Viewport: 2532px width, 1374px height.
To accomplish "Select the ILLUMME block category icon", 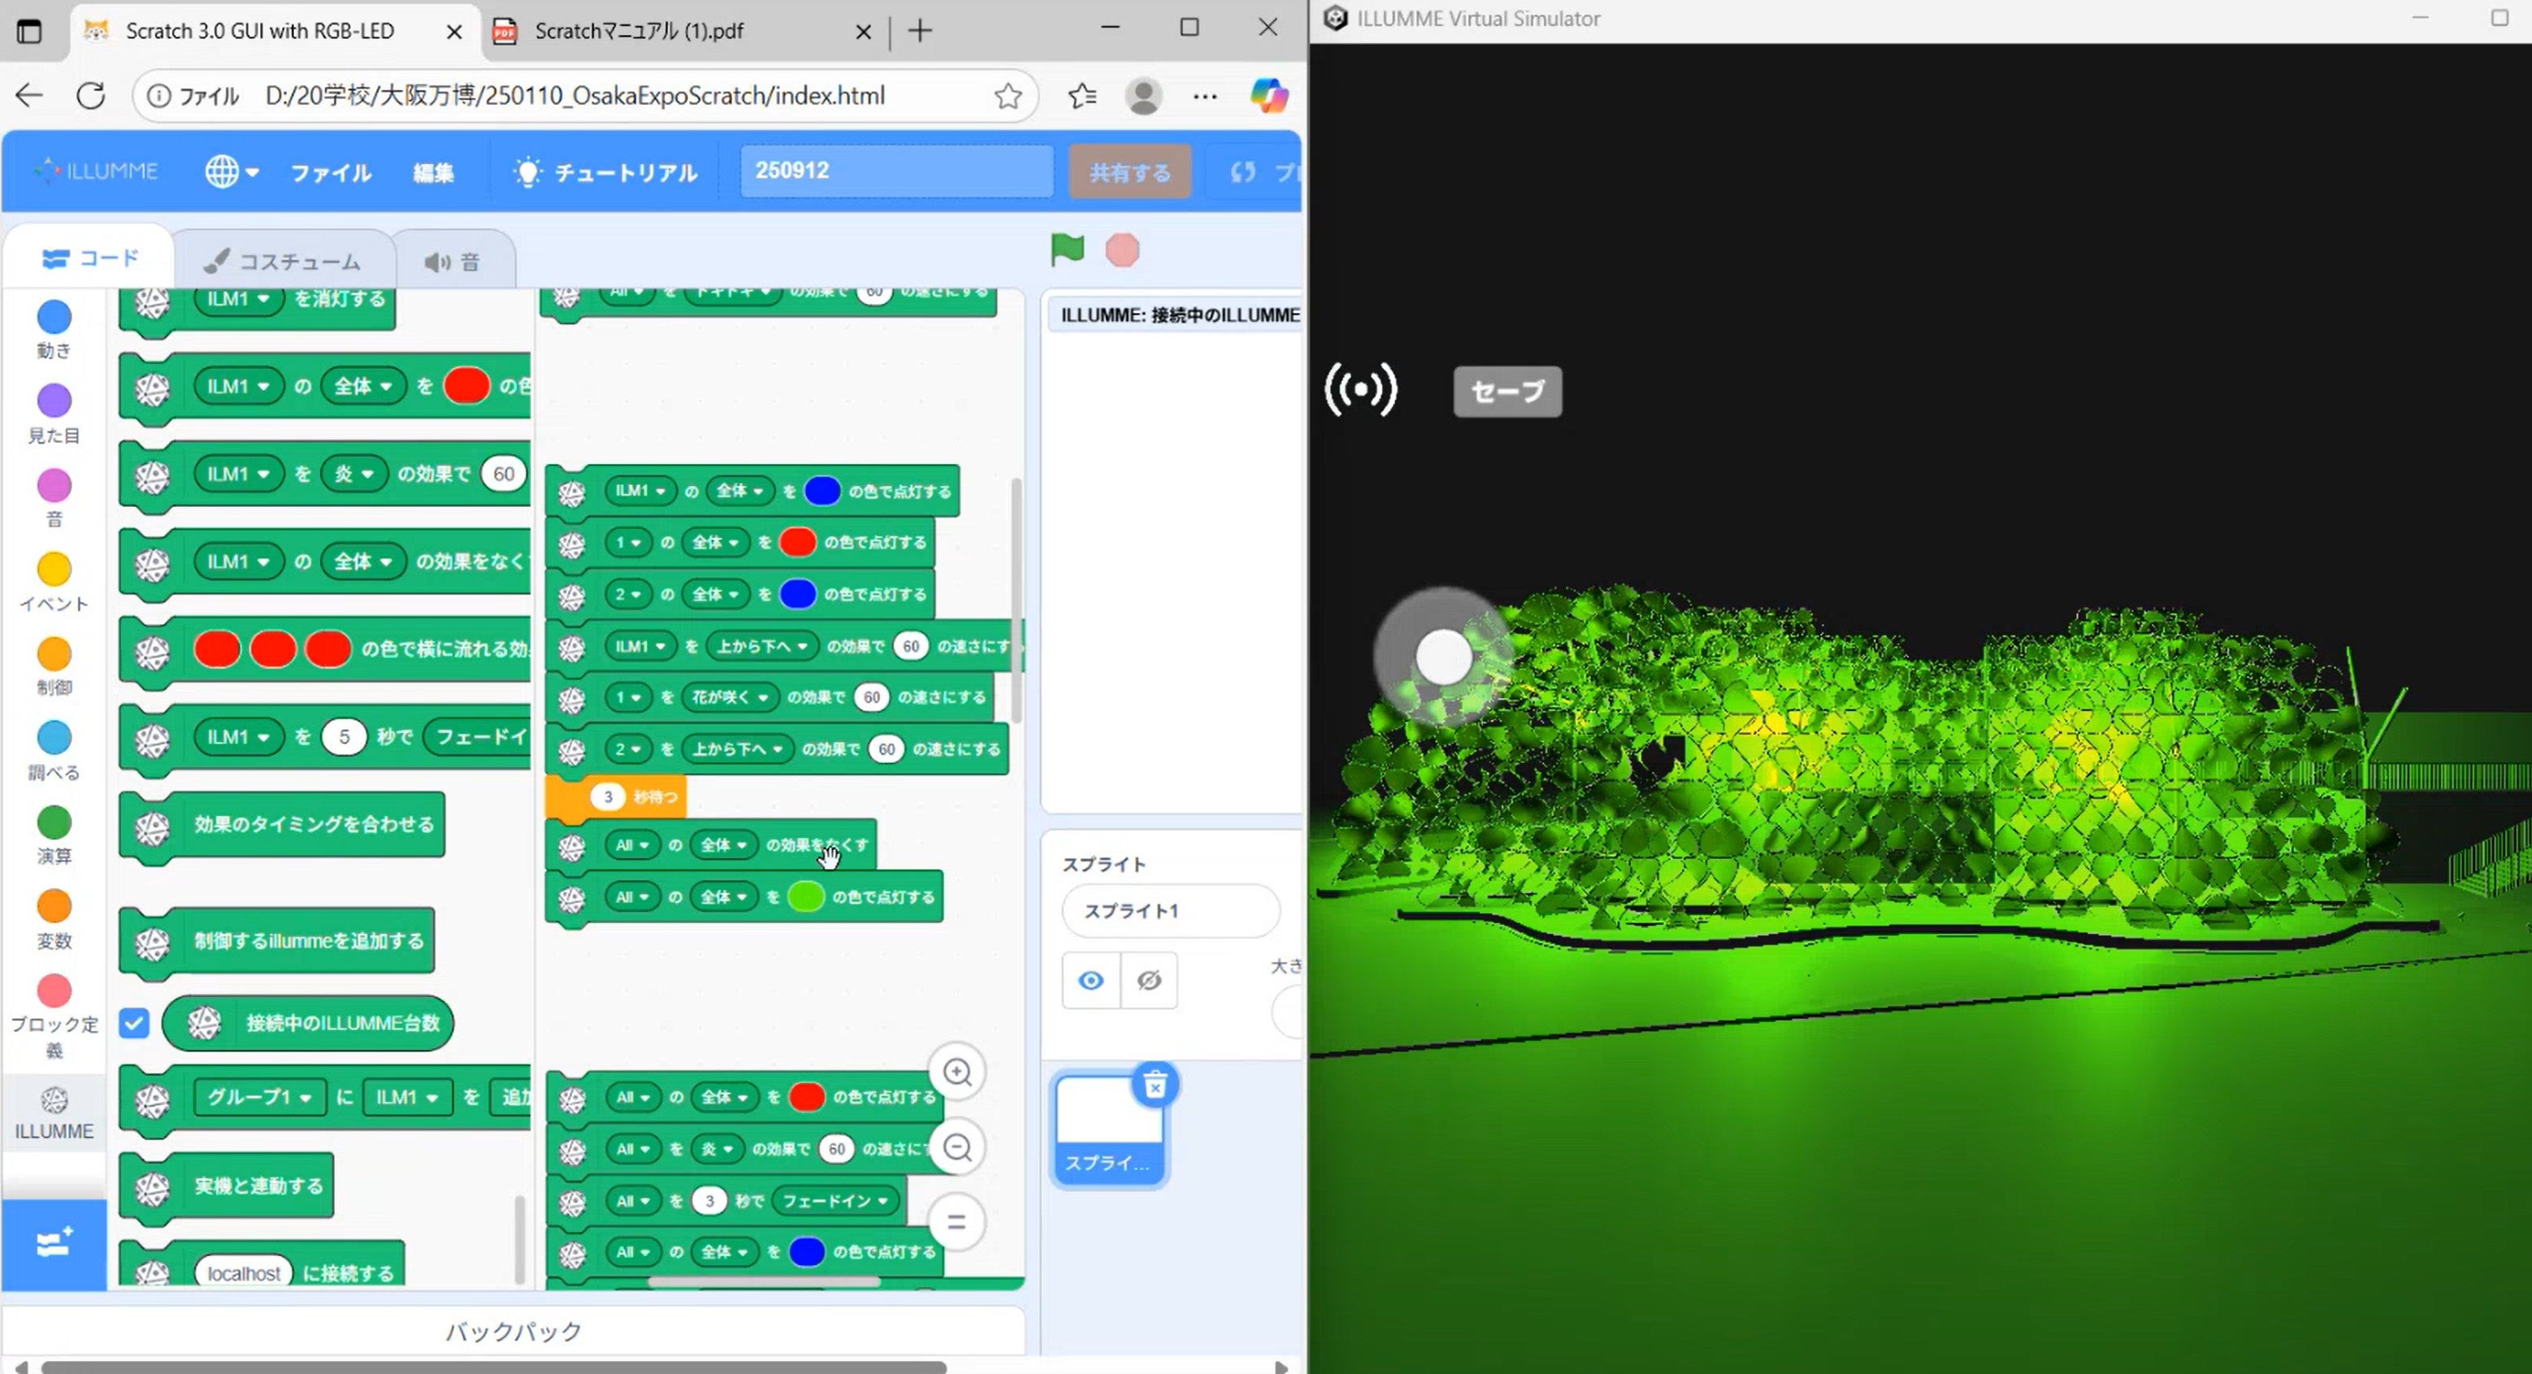I will (x=54, y=1101).
